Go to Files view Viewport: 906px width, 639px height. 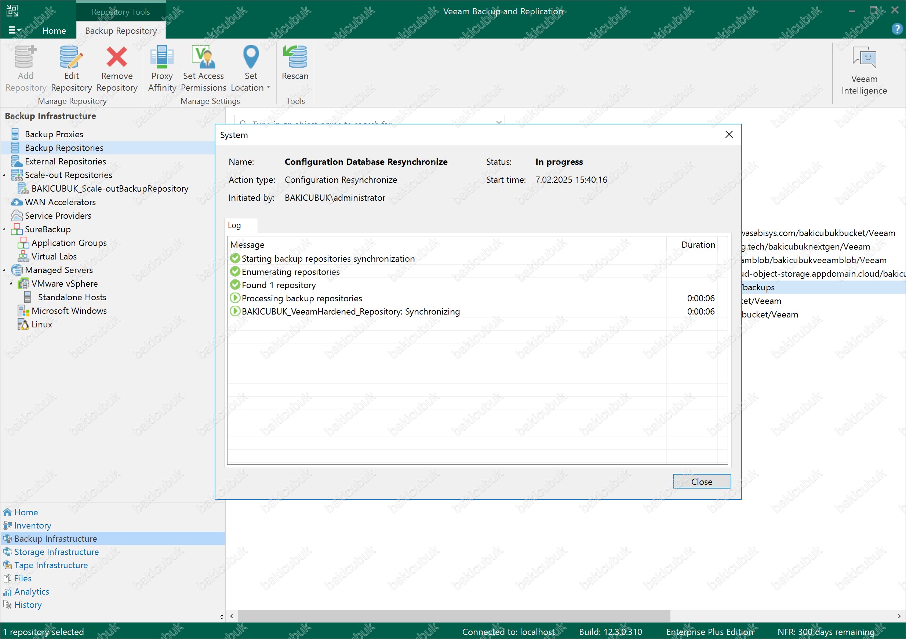tap(23, 578)
